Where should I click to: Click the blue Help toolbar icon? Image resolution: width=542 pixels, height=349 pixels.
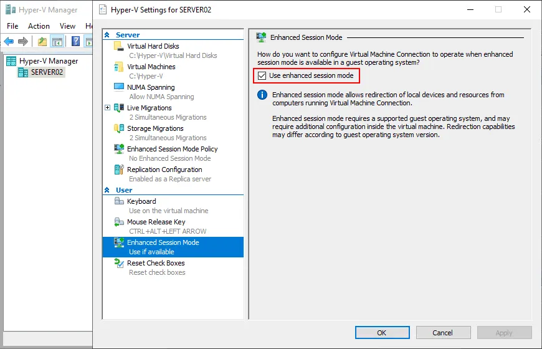[x=75, y=42]
